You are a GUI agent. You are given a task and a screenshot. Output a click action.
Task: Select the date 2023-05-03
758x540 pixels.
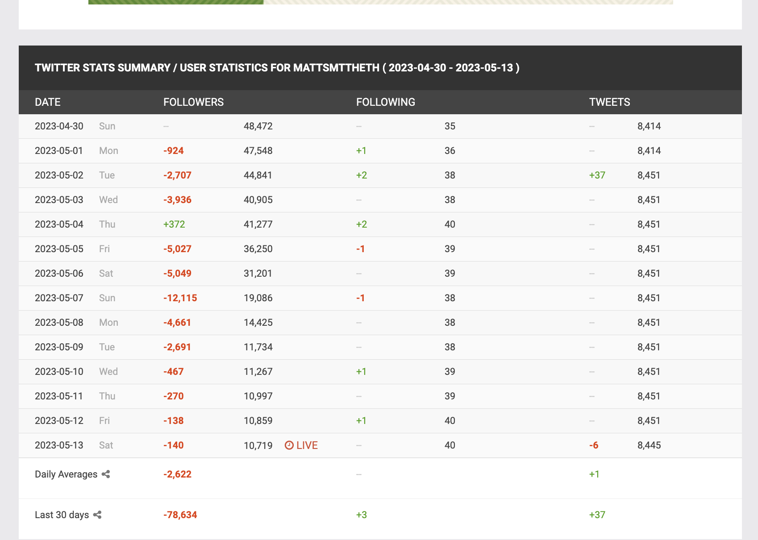pyautogui.click(x=59, y=200)
